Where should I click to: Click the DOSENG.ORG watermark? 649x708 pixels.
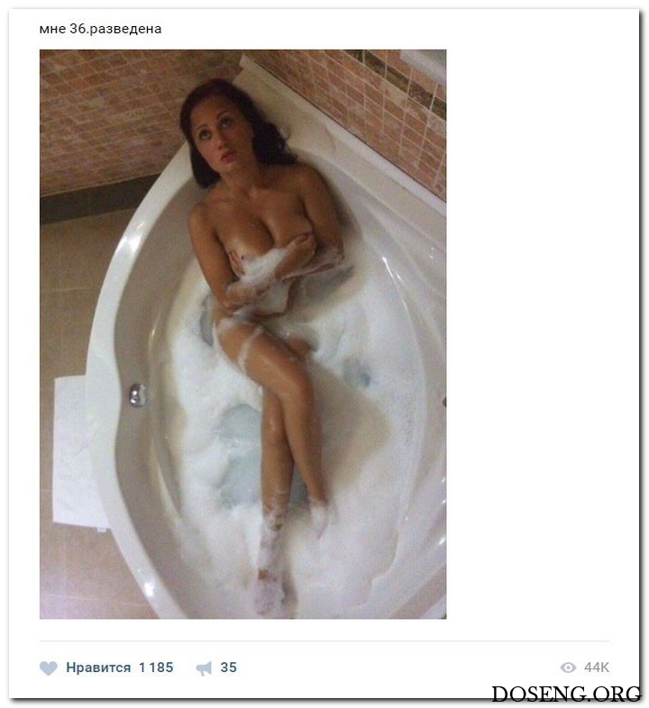tap(566, 693)
